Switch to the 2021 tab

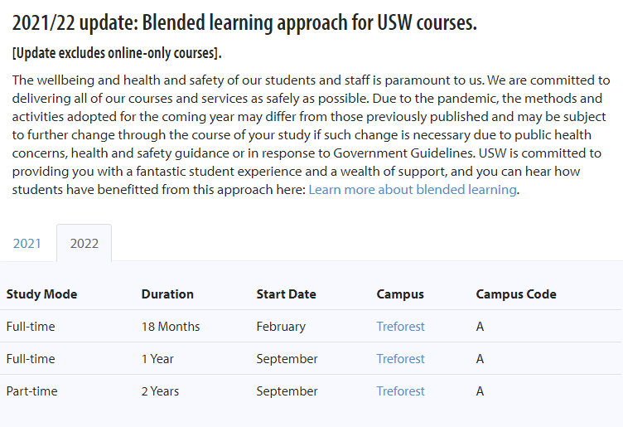click(27, 243)
